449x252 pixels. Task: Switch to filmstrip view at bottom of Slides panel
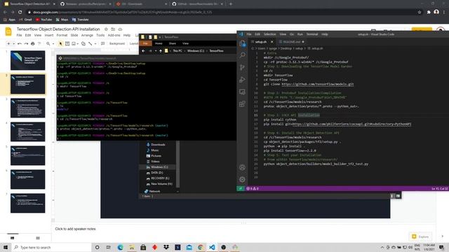(x=13, y=238)
